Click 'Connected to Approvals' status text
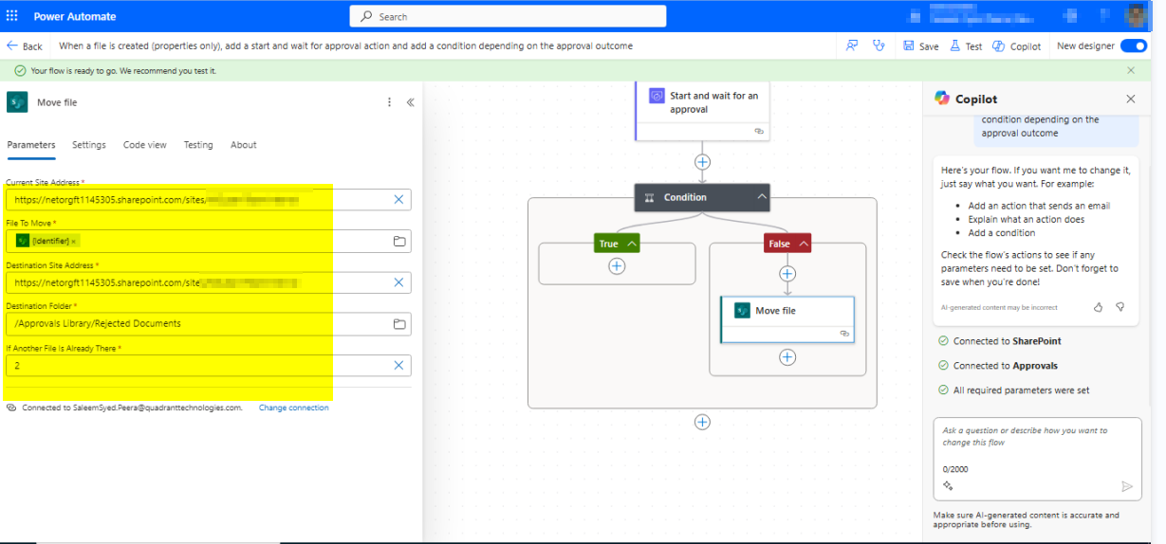Viewport: 1166px width, 544px height. (1006, 366)
